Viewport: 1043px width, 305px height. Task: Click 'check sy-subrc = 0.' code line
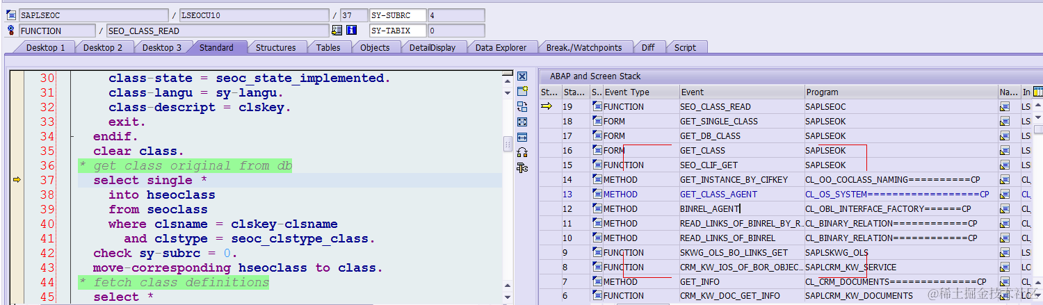pyautogui.click(x=165, y=253)
